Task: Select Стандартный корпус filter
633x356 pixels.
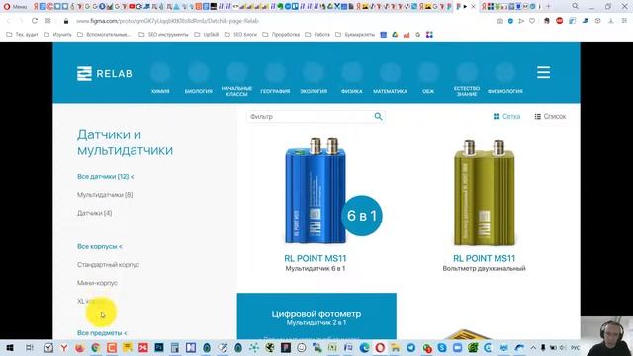Action: pyautogui.click(x=108, y=265)
